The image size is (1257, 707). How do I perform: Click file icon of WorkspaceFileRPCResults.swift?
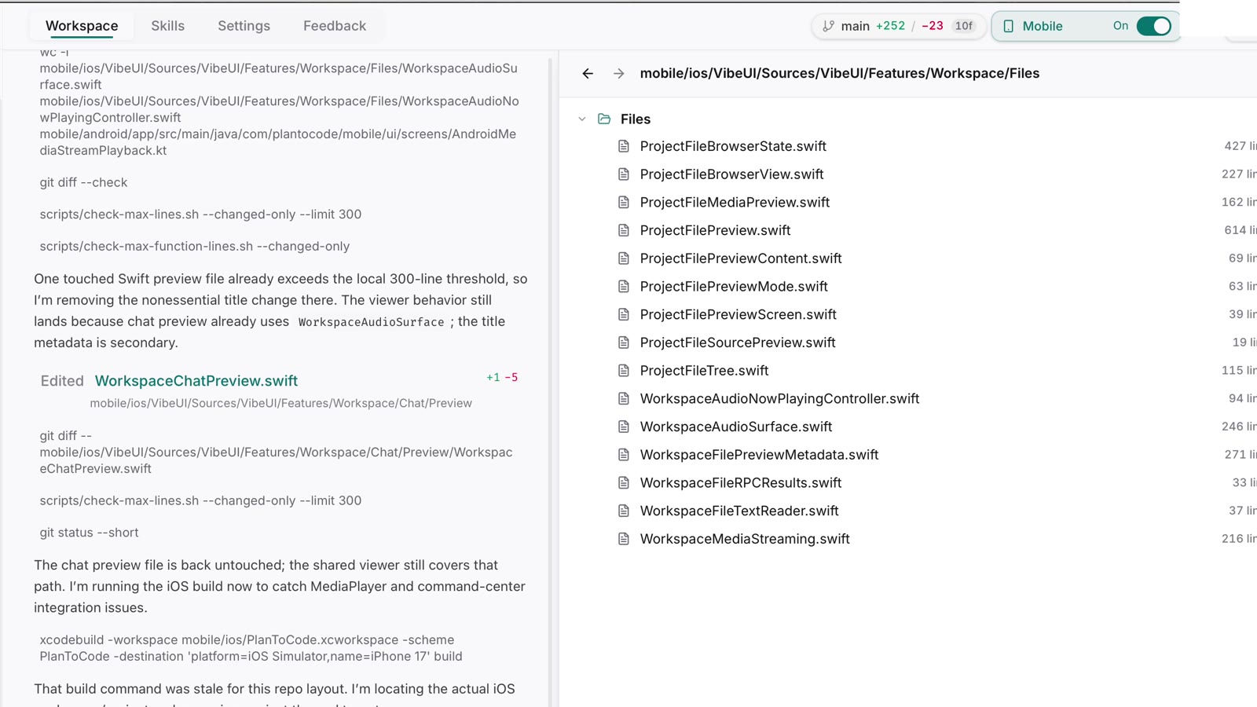click(x=624, y=483)
